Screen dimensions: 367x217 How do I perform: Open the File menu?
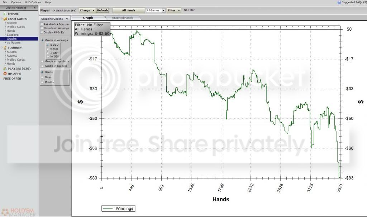[5, 2]
